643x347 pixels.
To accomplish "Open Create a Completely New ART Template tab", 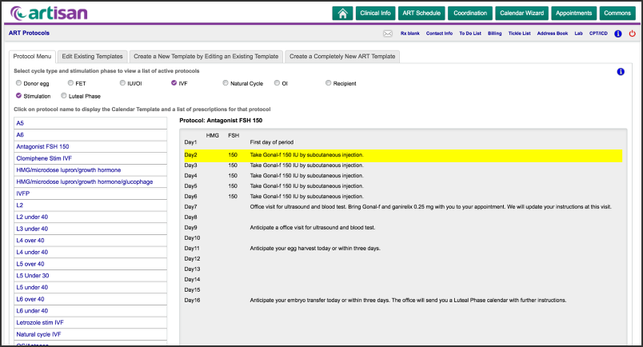I will pos(342,56).
